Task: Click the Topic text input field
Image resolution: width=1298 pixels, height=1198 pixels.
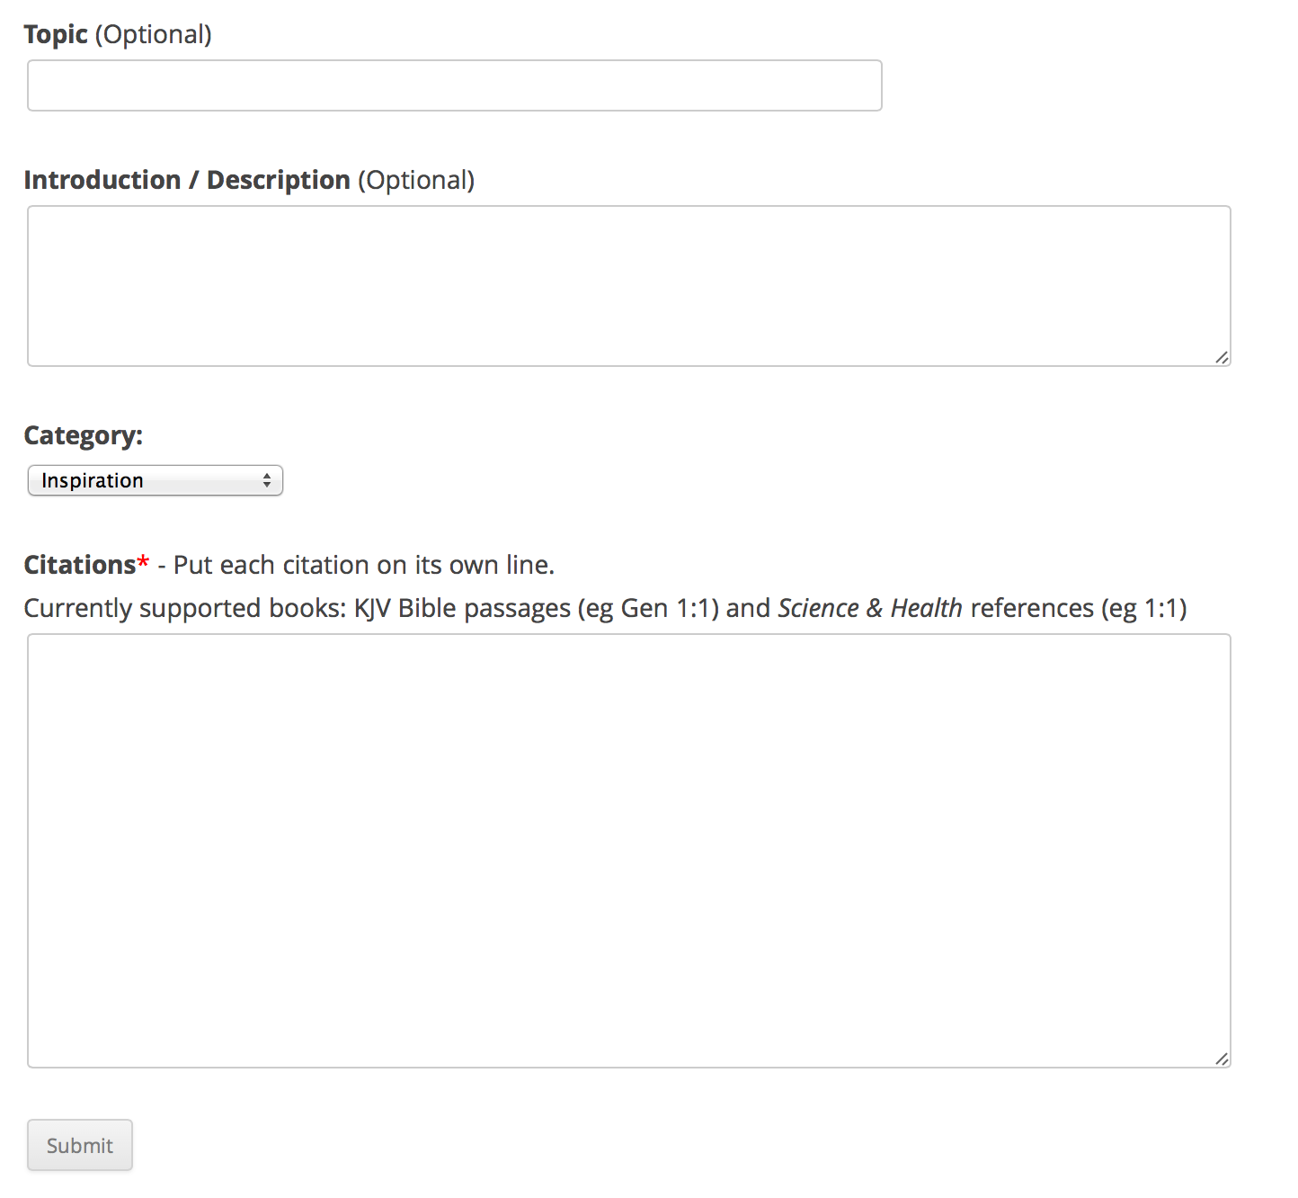Action: (454, 85)
